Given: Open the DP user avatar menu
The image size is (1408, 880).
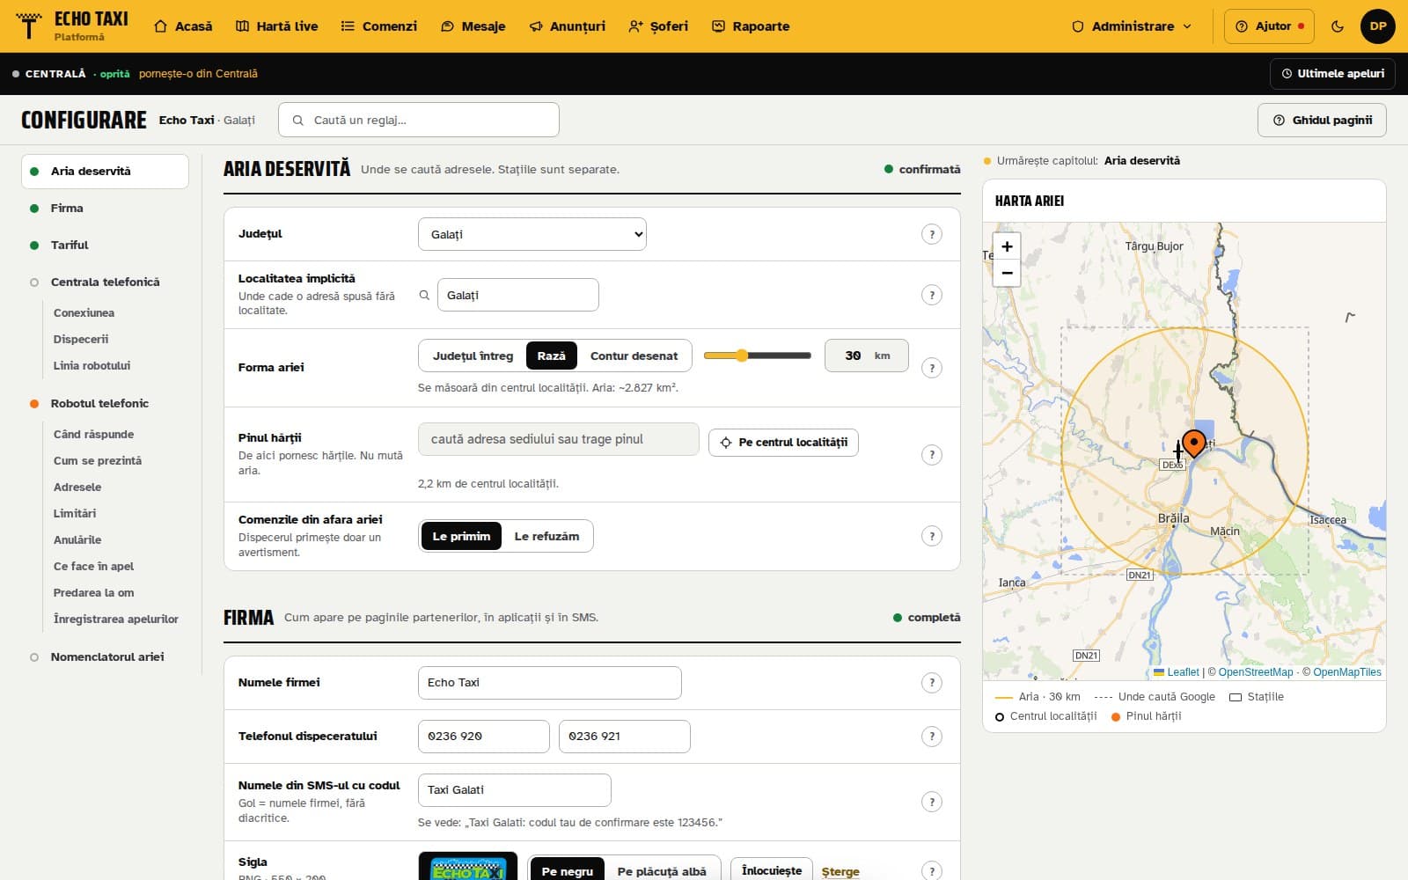Looking at the screenshot, I should tap(1378, 26).
